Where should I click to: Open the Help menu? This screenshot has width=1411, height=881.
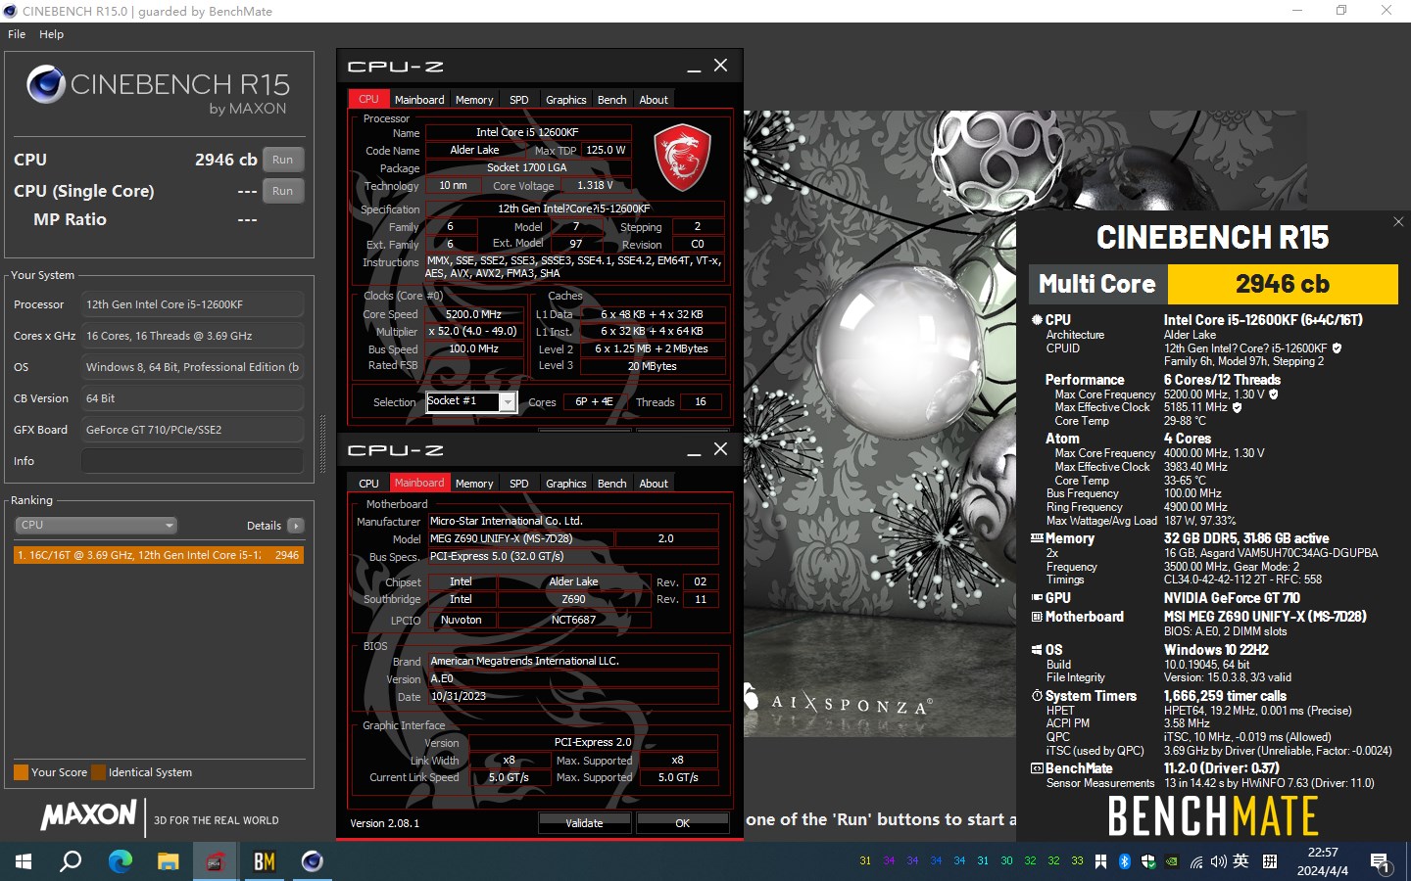52,34
